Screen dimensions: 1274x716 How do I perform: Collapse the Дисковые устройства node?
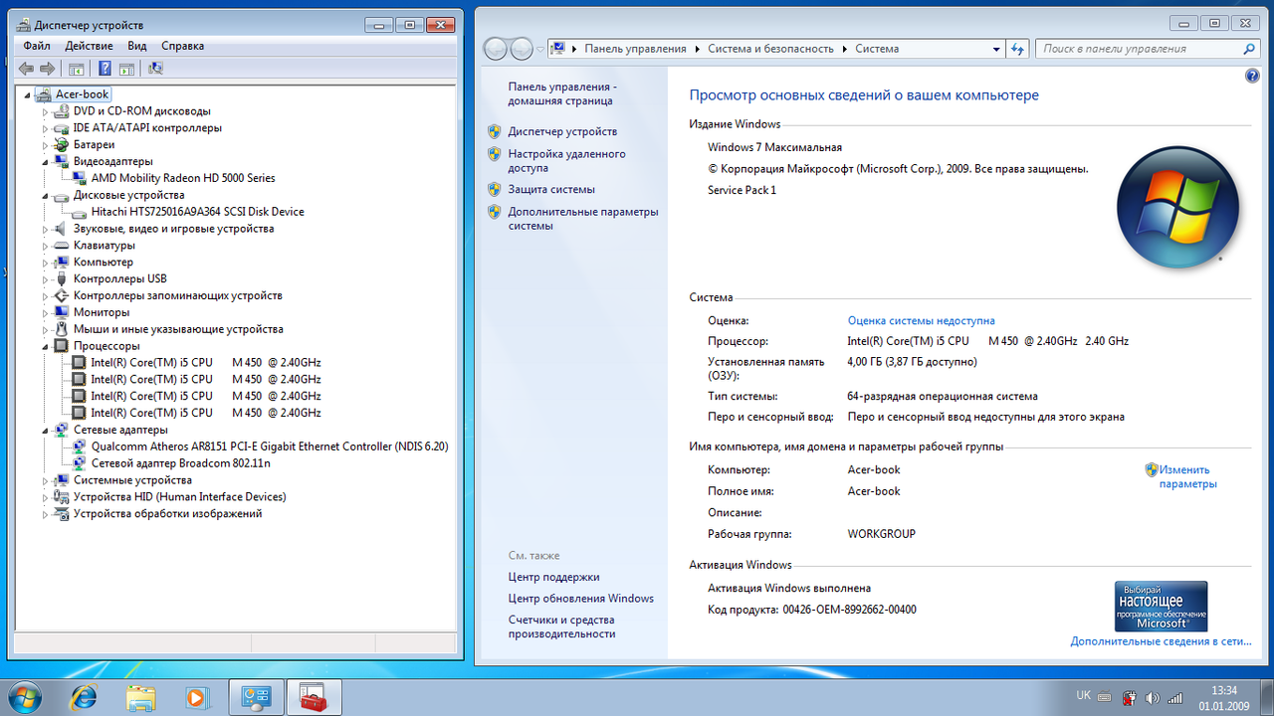point(45,196)
